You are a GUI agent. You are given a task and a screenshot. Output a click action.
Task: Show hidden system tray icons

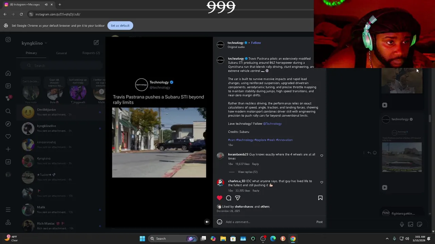[387, 239]
